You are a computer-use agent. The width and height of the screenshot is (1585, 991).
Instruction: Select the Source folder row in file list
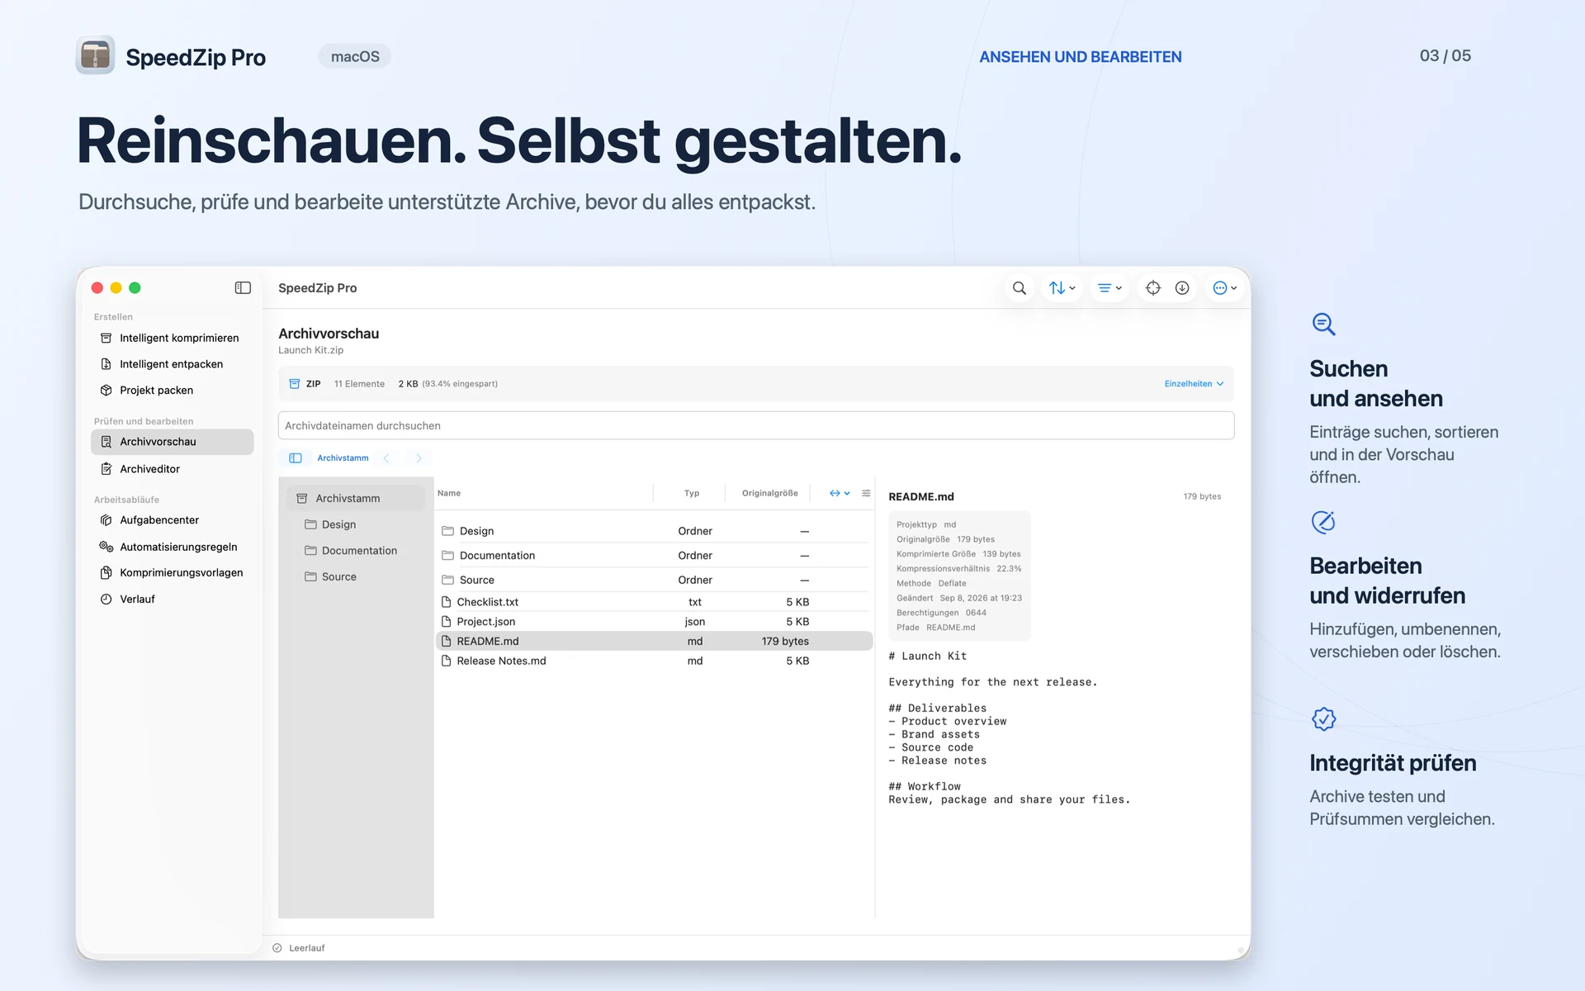click(x=654, y=581)
